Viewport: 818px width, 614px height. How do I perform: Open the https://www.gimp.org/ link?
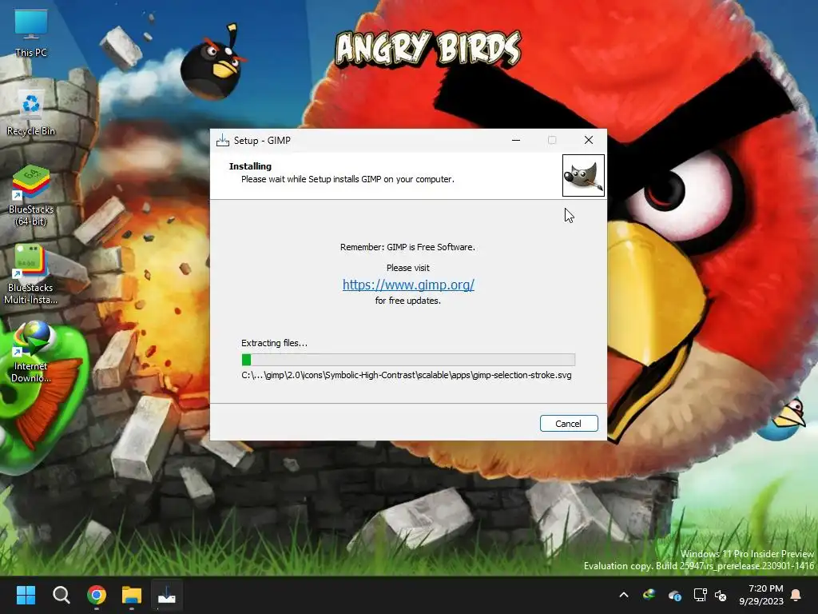pos(408,285)
